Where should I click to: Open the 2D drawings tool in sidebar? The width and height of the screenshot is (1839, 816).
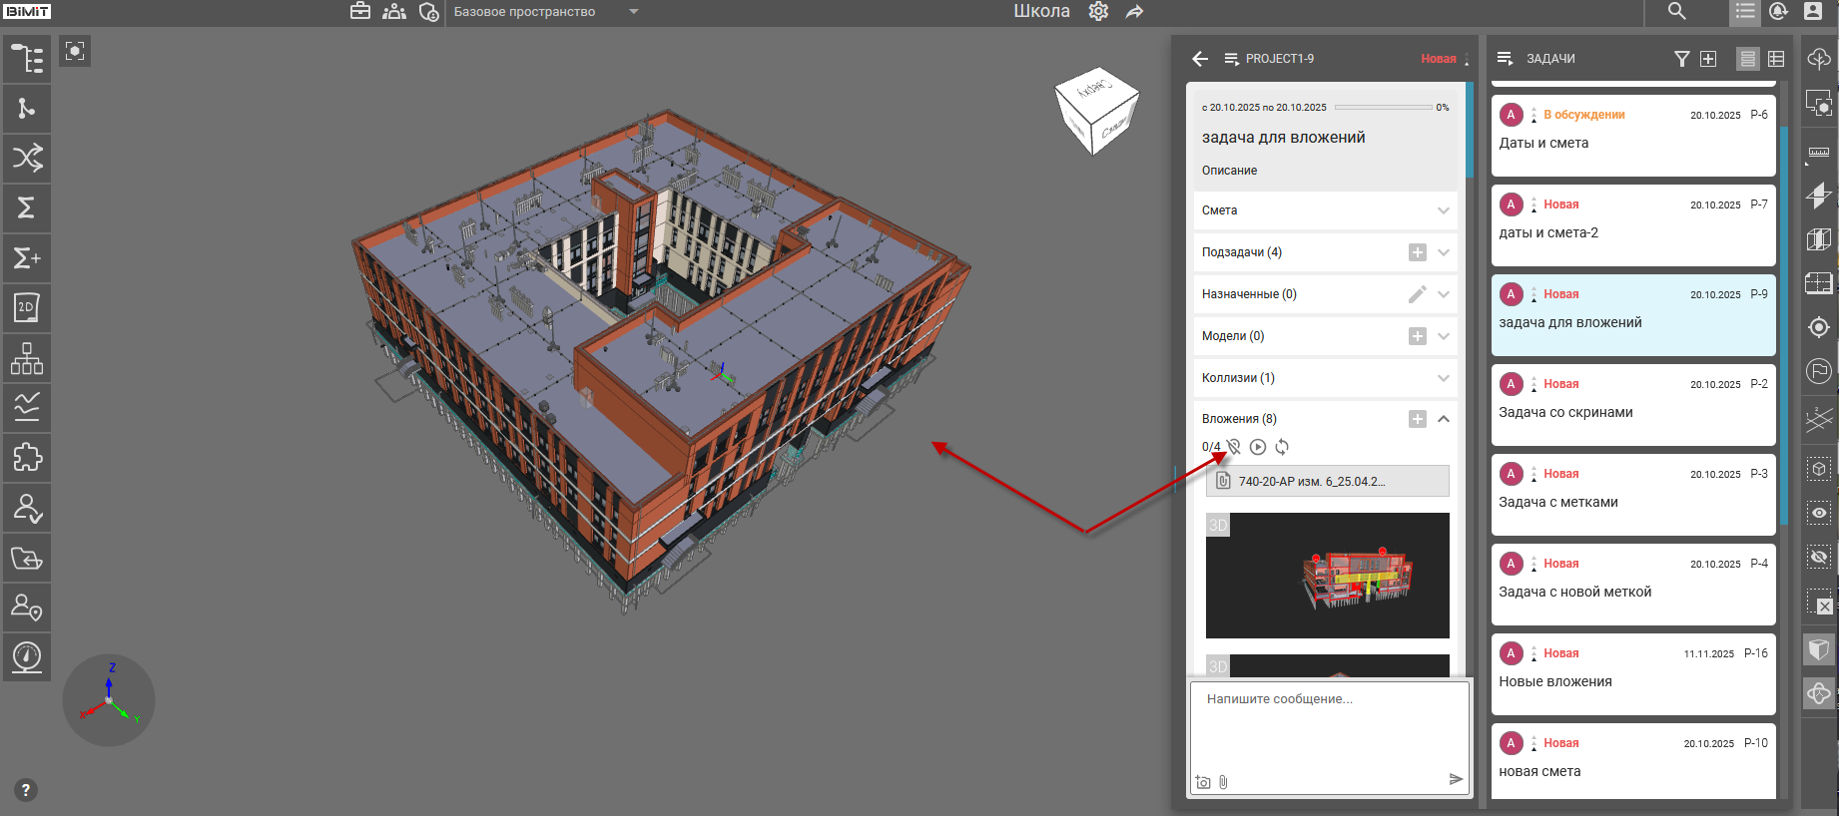pyautogui.click(x=27, y=308)
